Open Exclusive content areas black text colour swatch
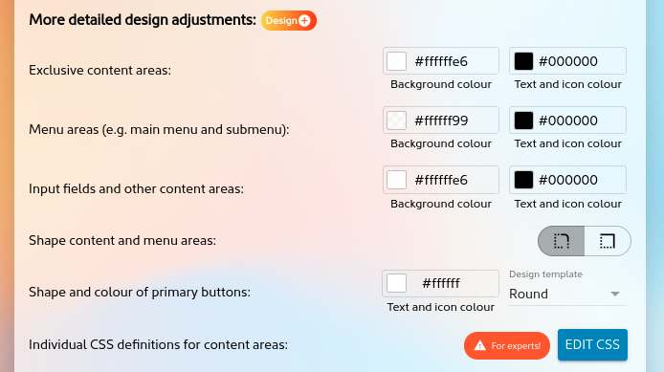This screenshot has height=372, width=664. (523, 61)
